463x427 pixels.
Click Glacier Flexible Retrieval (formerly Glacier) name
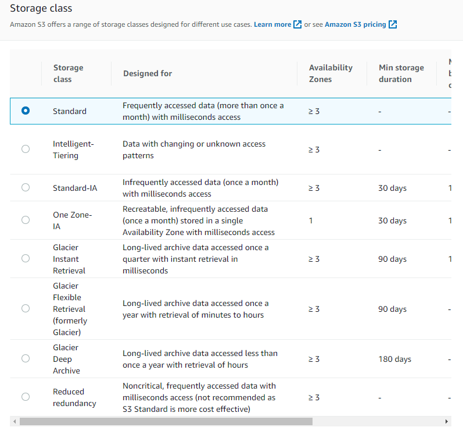pos(70,309)
